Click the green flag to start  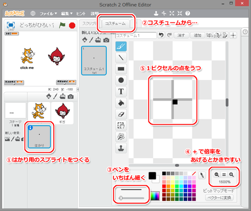(62, 25)
